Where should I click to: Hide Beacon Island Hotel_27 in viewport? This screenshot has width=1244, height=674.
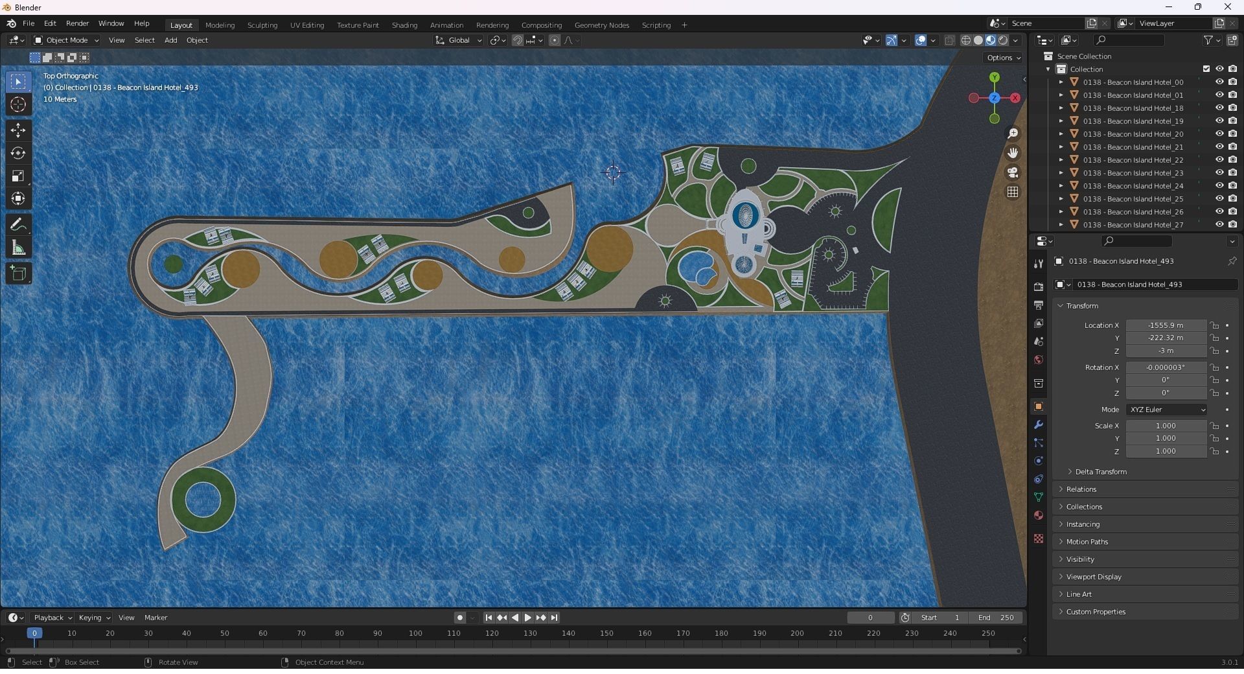pyautogui.click(x=1219, y=225)
